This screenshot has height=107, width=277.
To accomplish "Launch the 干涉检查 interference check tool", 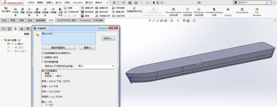I will pyautogui.click(x=15, y=12).
